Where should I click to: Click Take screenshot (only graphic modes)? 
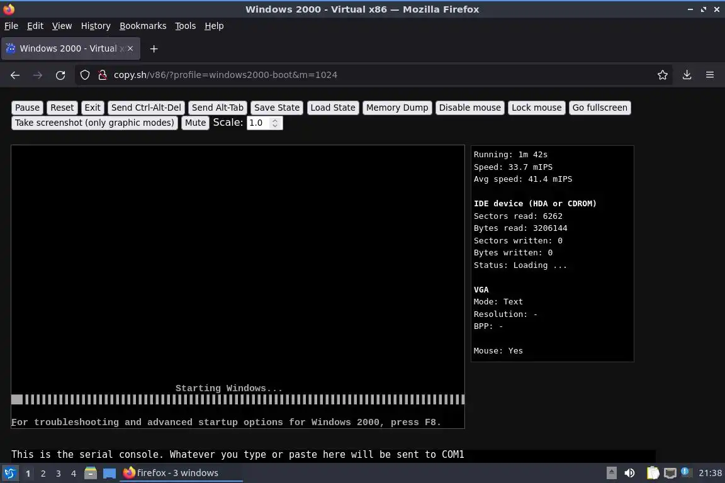click(x=95, y=123)
